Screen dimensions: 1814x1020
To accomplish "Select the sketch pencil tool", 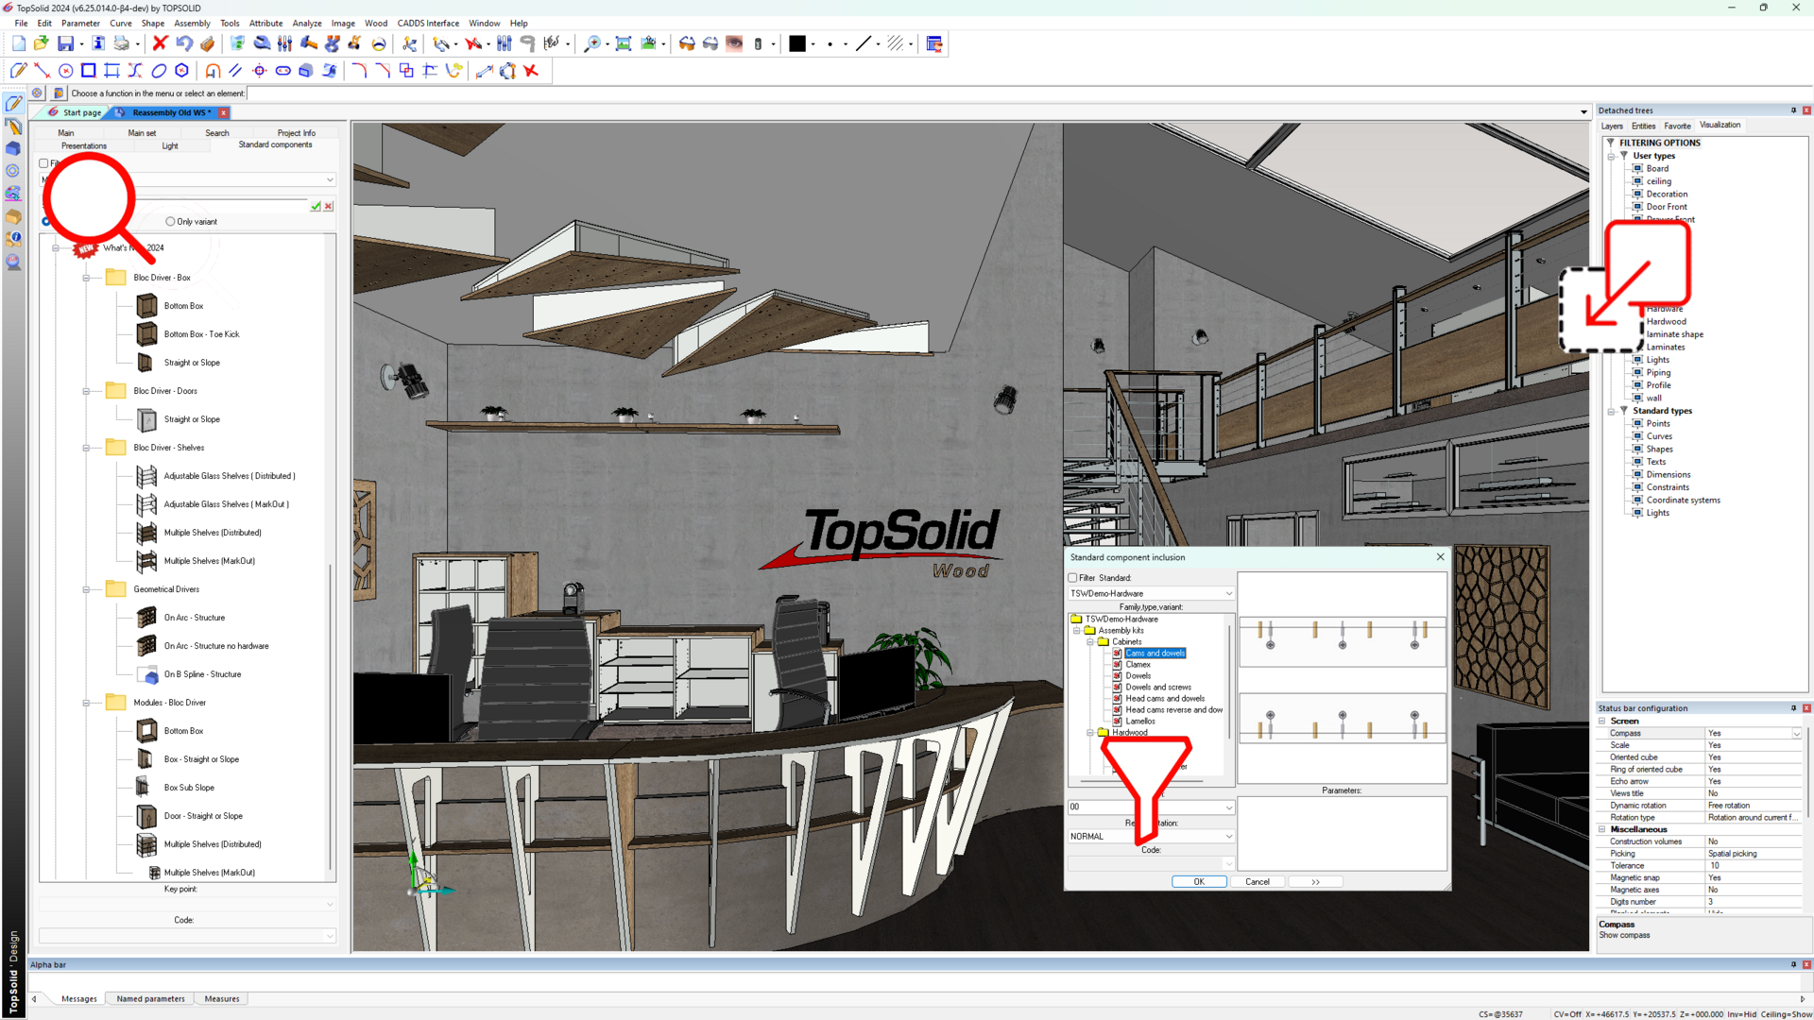I will click(18, 71).
